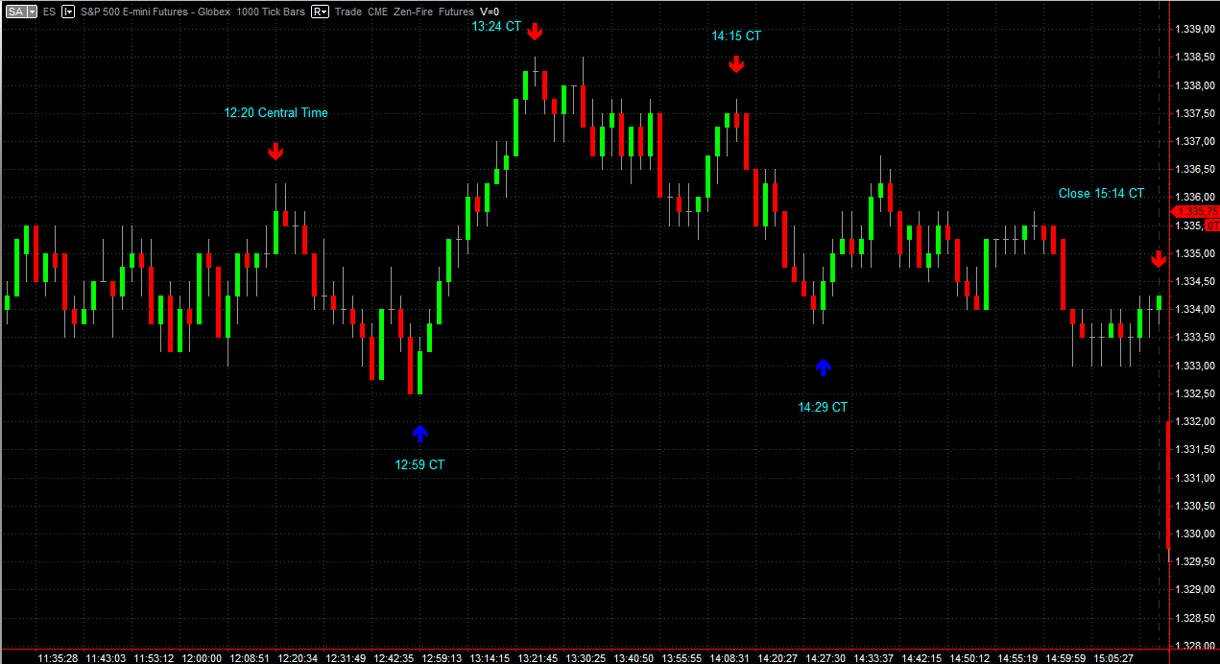The height and width of the screenshot is (664, 1220).
Task: Click the ES symbol label
Action: coord(49,12)
